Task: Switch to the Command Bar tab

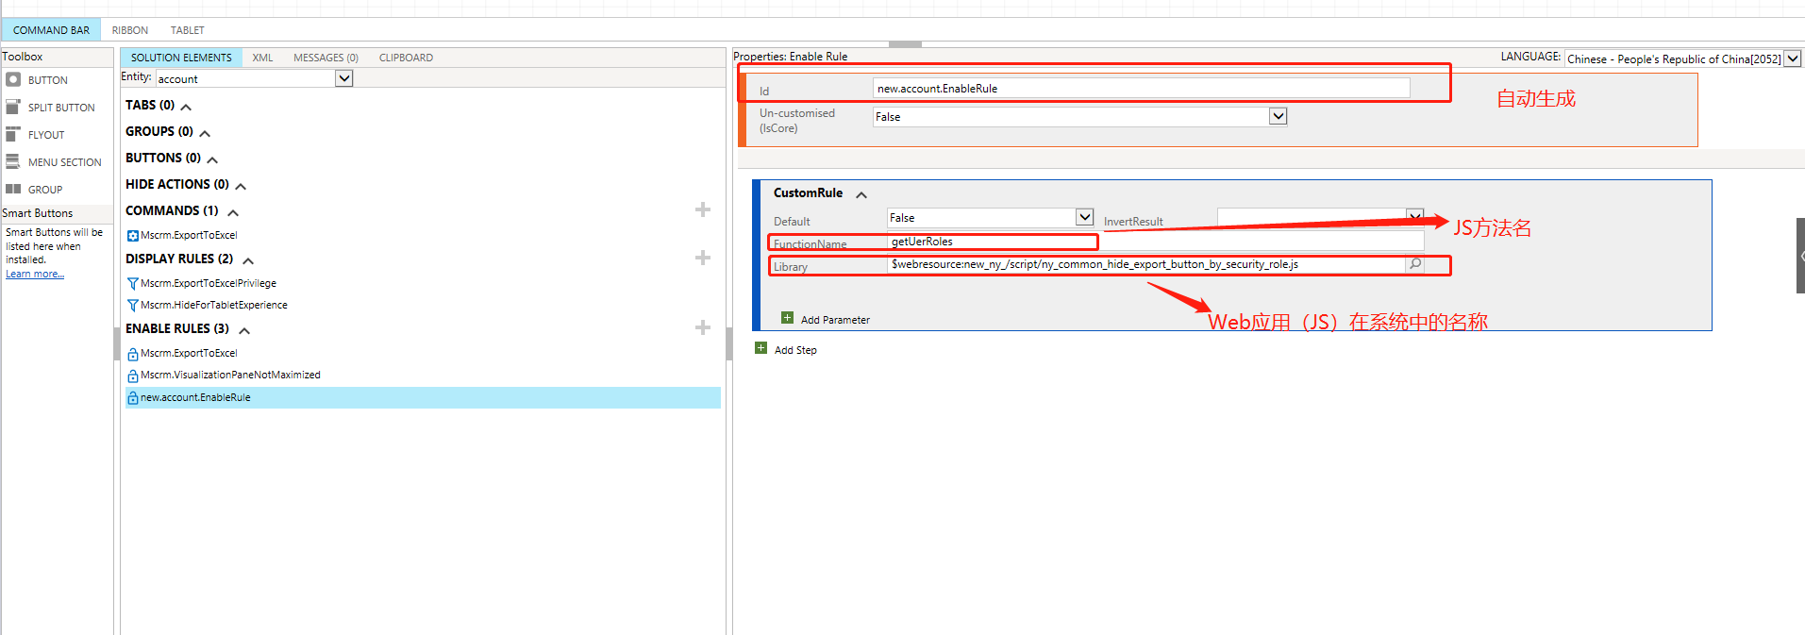Action: click(51, 30)
